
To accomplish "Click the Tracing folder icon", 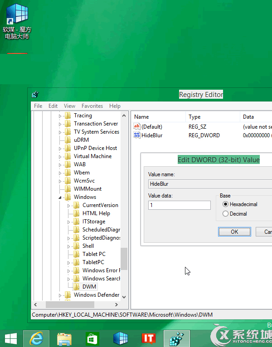I will [x=68, y=116].
